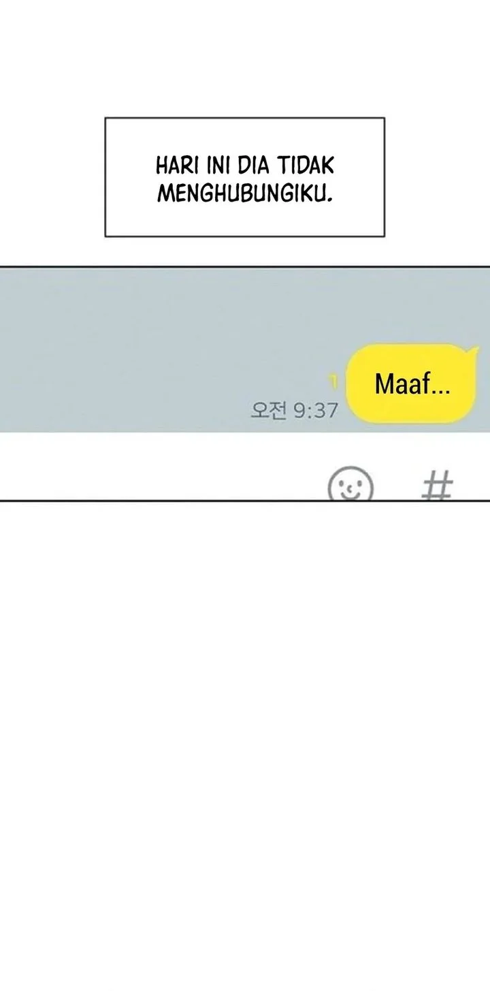Click the white input bar between the icons
Screen dimensions: 490x991
(x=397, y=485)
